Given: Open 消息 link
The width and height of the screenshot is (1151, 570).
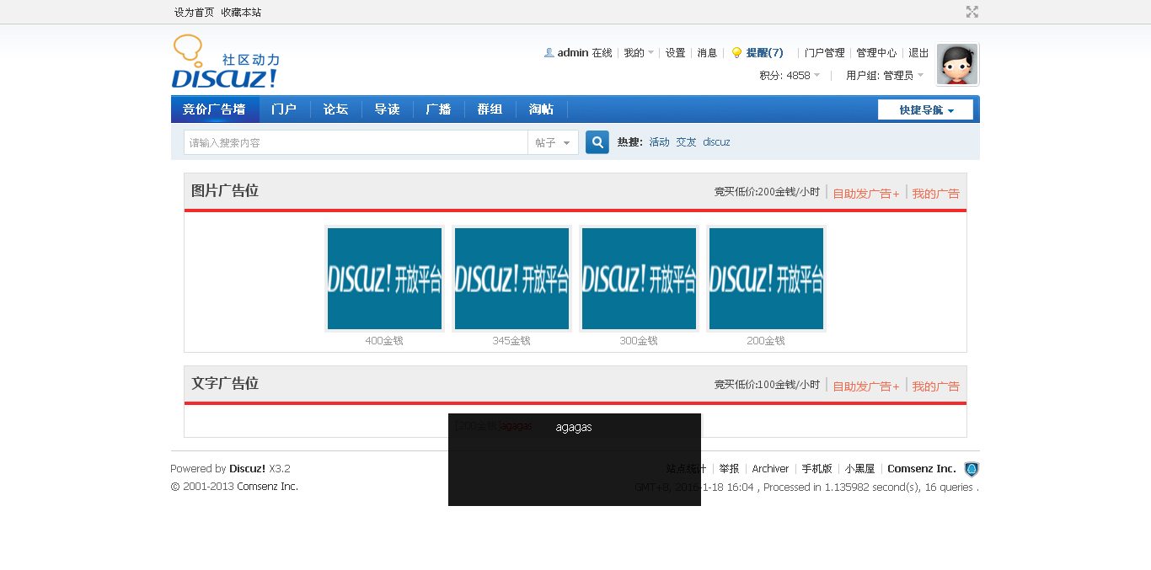Looking at the screenshot, I should pyautogui.click(x=707, y=52).
